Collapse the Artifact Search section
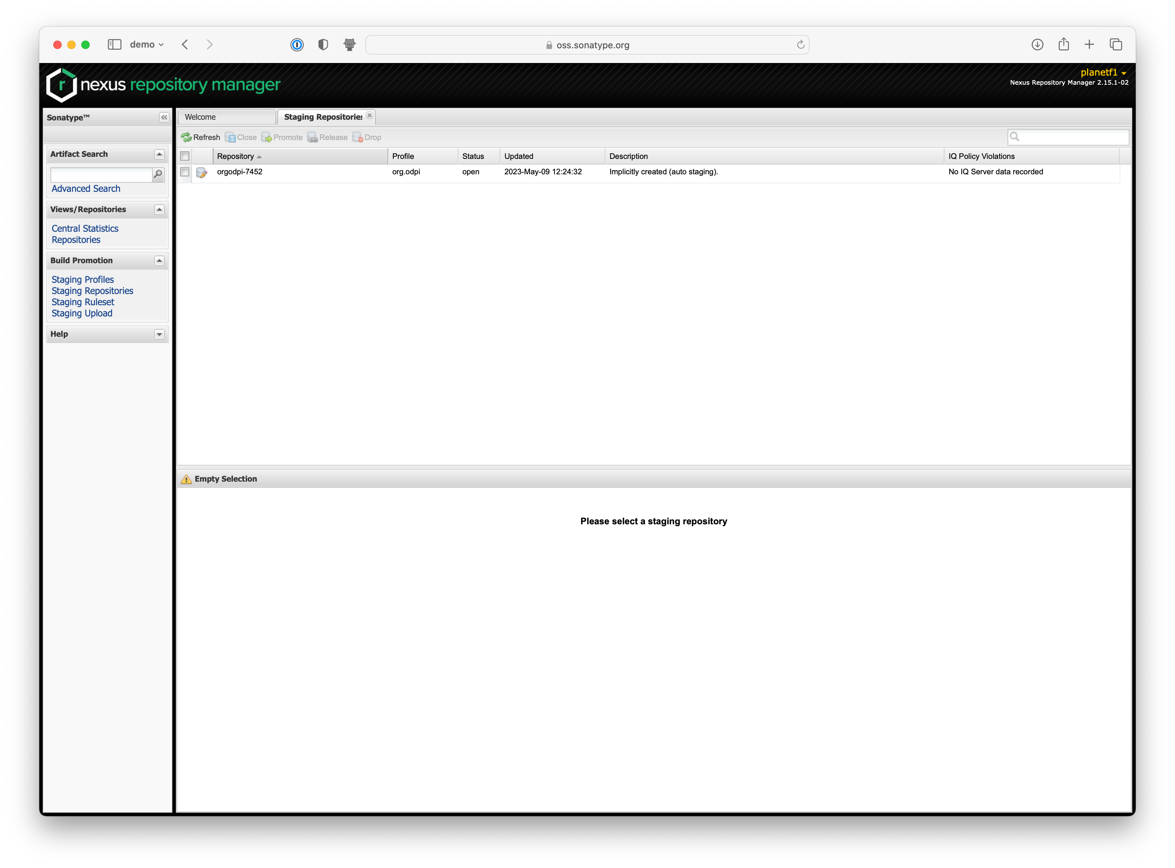 click(159, 154)
